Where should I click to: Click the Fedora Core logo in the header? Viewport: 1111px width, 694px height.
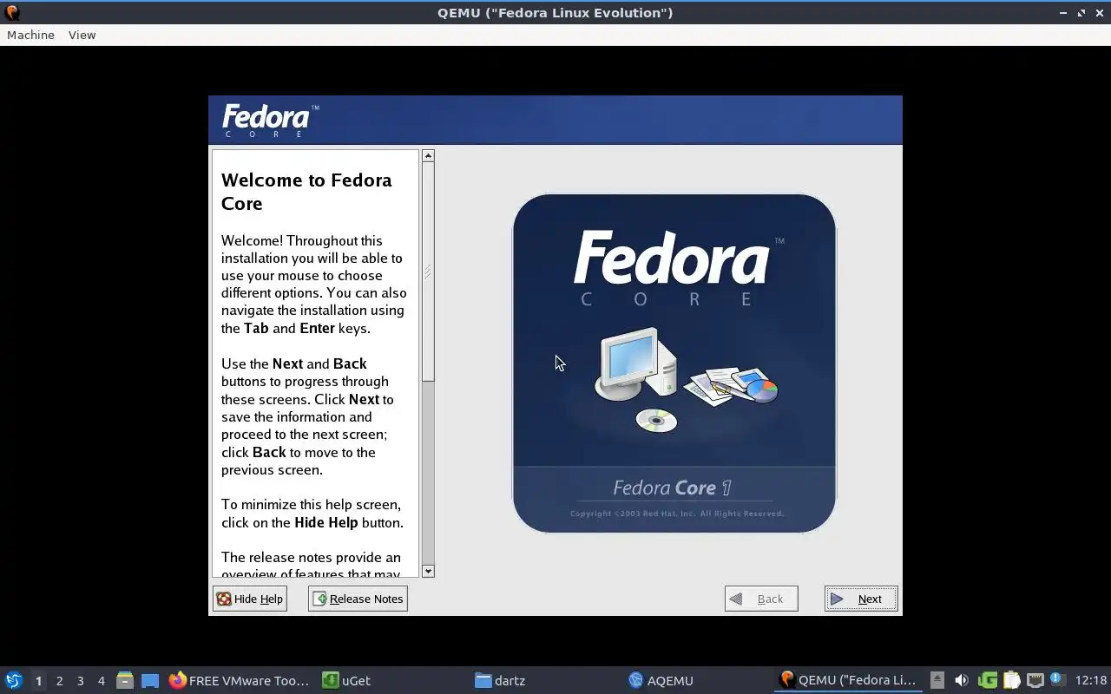(270, 120)
